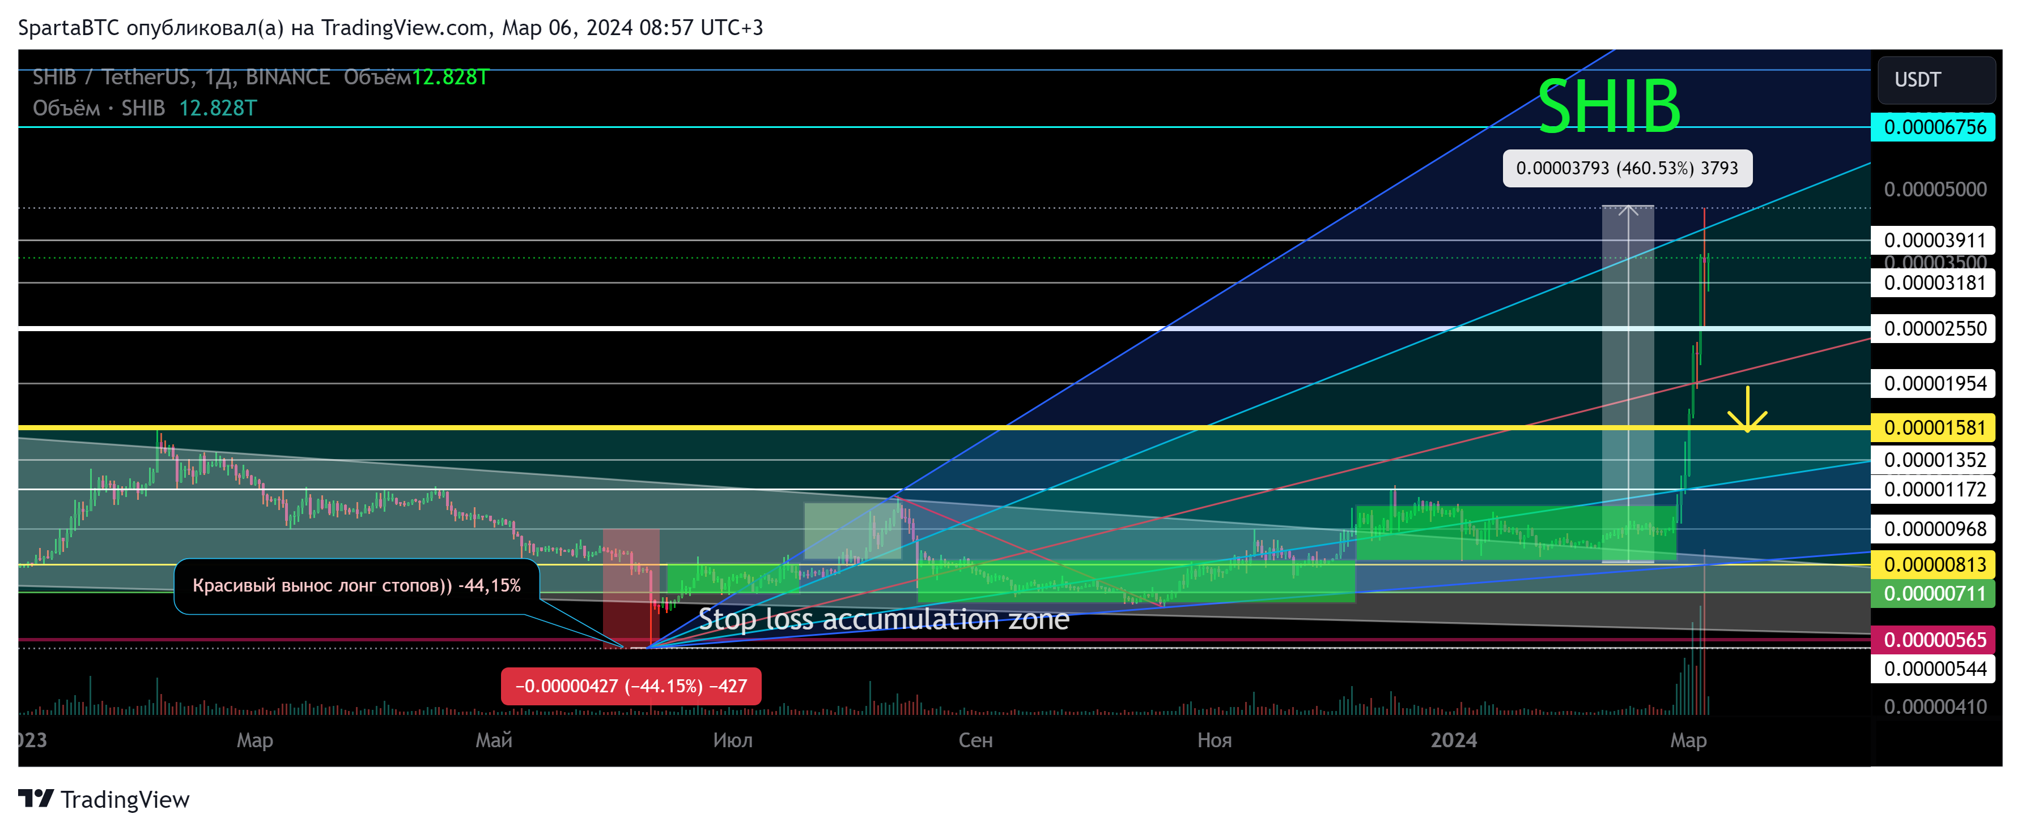The width and height of the screenshot is (2021, 831).
Task: Click the red -44.15% measurement label
Action: [631, 686]
